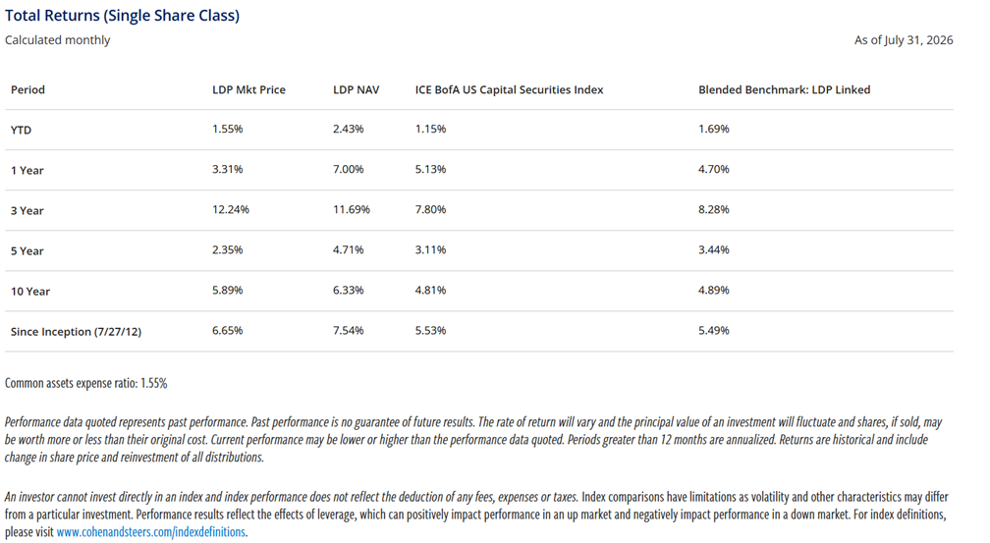
Task: Click the 4.81% ten-year ICE BofA index value
Action: pyautogui.click(x=430, y=290)
